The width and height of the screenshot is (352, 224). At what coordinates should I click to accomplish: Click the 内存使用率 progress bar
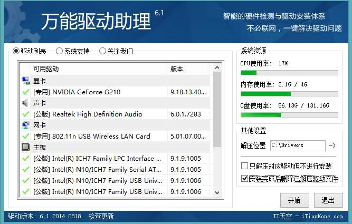pos(289,94)
